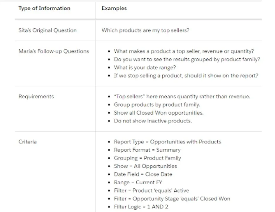Click 'Group products by product family.' bullet
The image size is (275, 212).
[157, 105]
